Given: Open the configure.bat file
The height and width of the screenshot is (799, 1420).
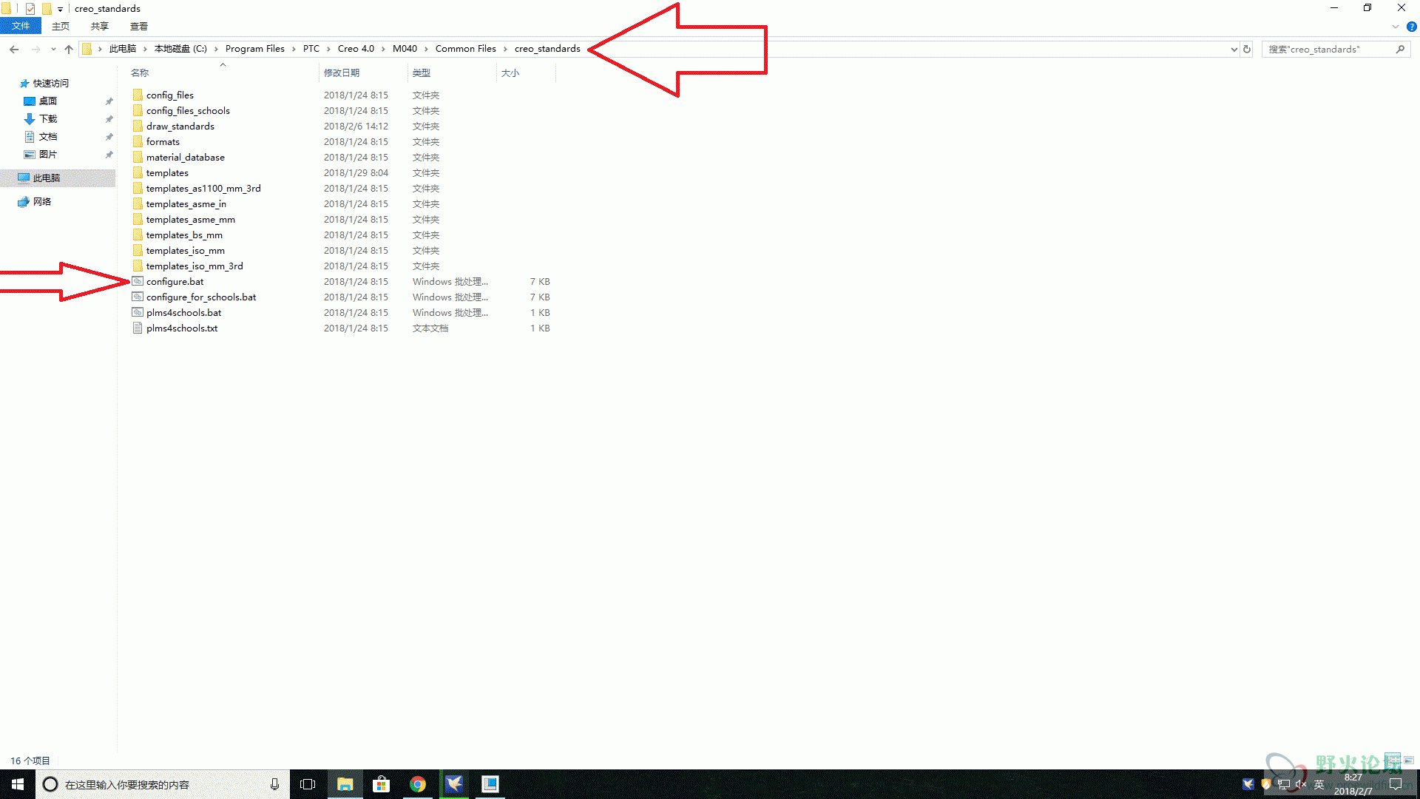Looking at the screenshot, I should coord(175,281).
